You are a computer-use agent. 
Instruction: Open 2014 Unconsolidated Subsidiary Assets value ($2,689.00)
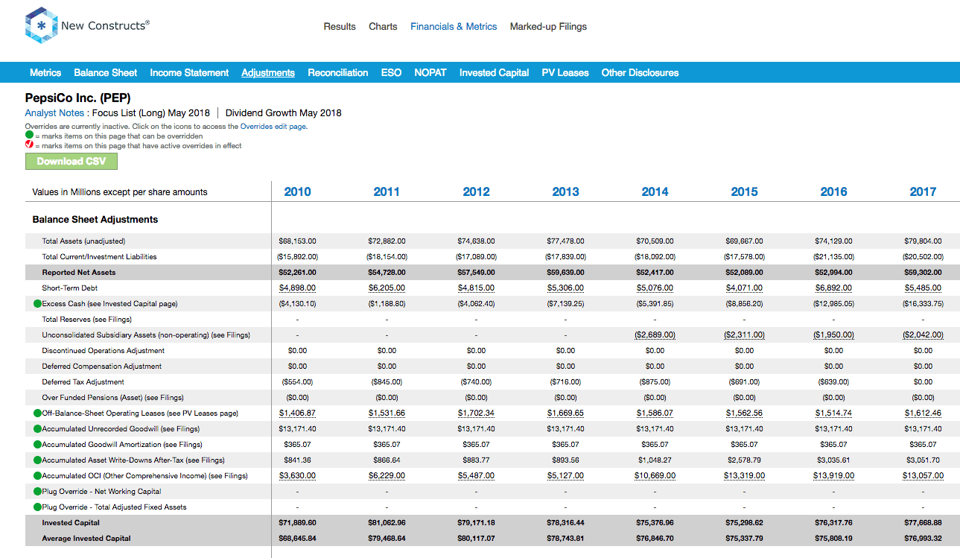pyautogui.click(x=655, y=335)
